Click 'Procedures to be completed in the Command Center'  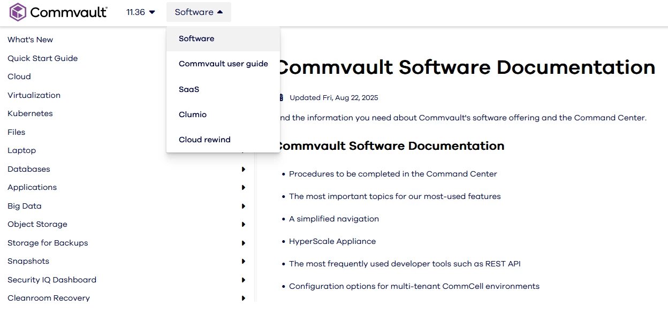(393, 174)
